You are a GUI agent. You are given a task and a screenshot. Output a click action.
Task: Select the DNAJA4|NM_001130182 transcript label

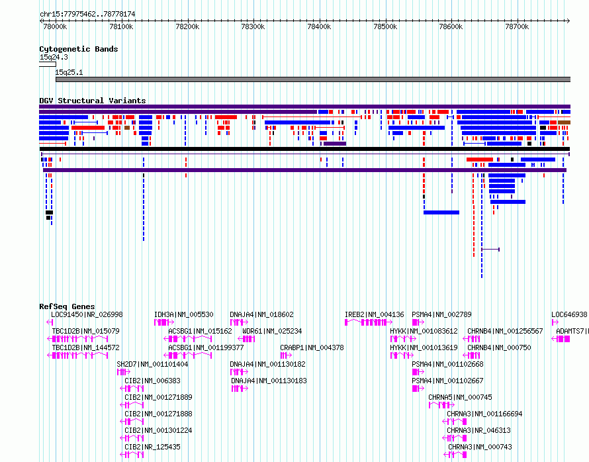click(x=268, y=364)
